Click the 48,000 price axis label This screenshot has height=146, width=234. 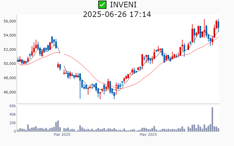click(x=10, y=78)
